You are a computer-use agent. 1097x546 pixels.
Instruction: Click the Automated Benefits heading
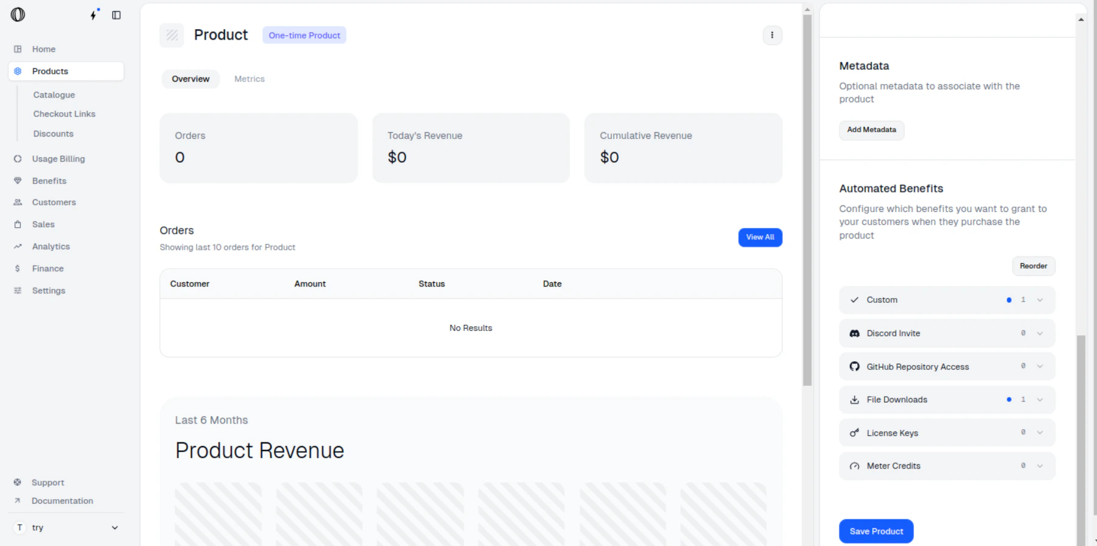[x=891, y=189]
